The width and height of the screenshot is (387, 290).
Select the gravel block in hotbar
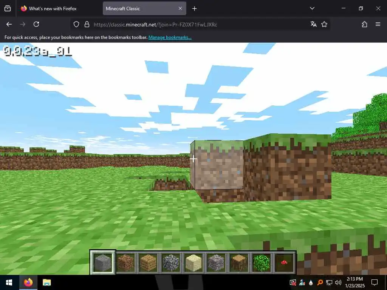coord(216,263)
